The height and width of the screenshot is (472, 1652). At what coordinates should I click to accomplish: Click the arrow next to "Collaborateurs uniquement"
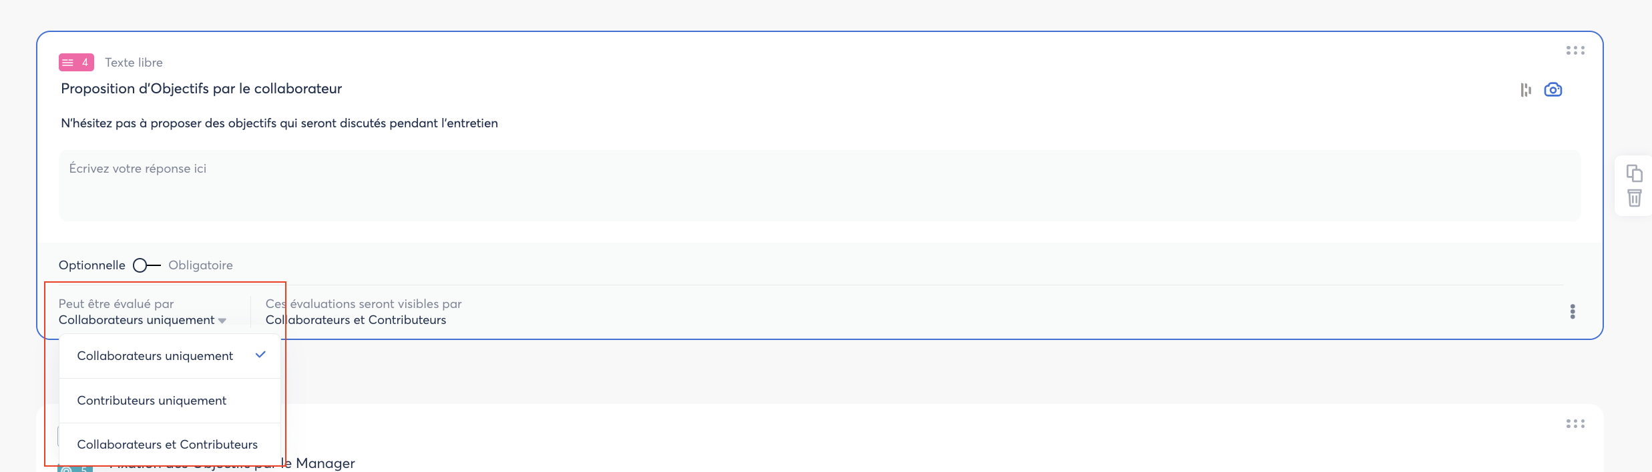tap(222, 321)
